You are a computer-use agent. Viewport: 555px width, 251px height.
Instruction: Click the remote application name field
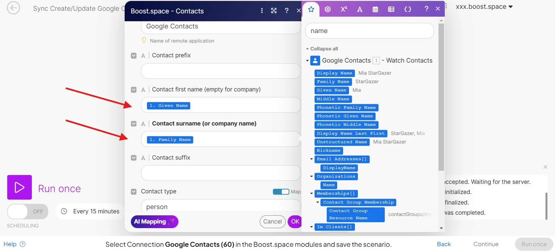tap(221, 27)
